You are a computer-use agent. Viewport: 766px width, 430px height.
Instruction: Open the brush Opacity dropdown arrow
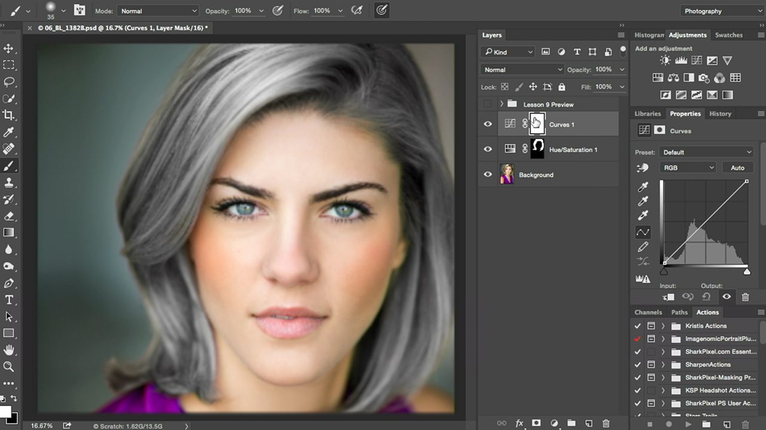261,11
